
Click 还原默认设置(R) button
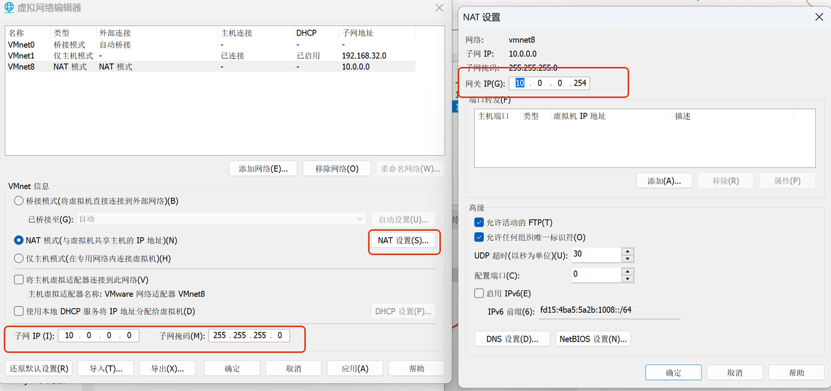tap(39, 368)
